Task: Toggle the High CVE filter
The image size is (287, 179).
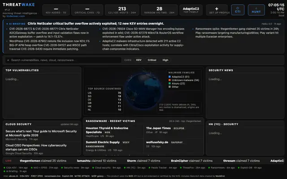Action: [x=165, y=60]
